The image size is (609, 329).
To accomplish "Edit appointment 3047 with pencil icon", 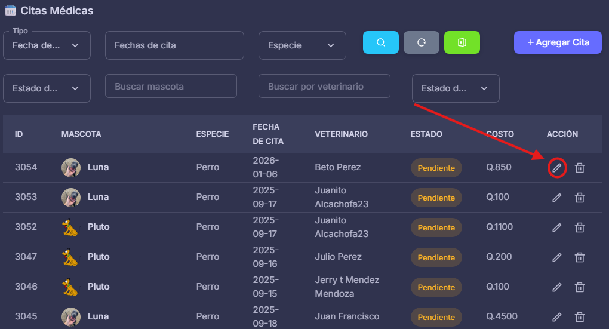I will coord(557,257).
